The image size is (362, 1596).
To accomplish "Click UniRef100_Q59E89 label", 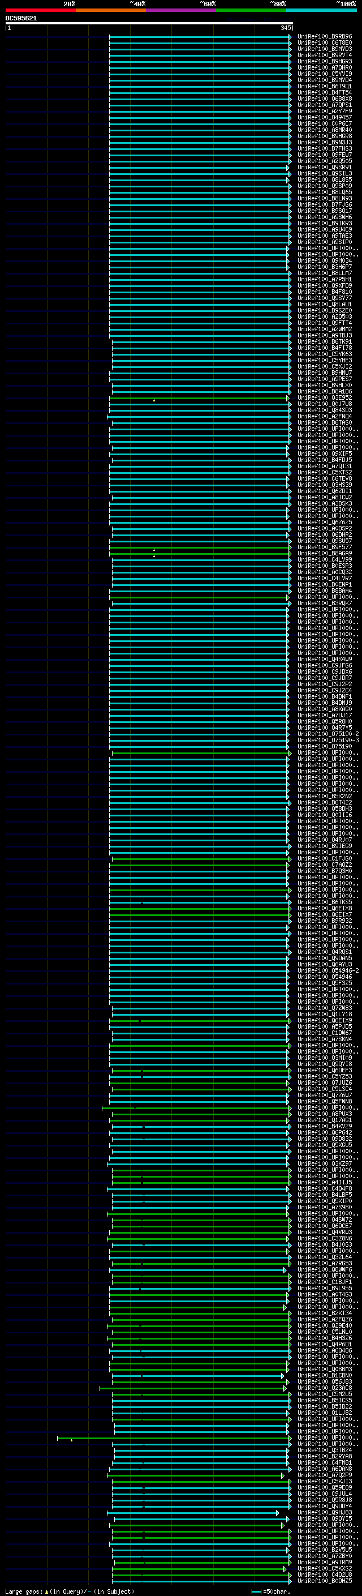I will click(x=325, y=1487).
